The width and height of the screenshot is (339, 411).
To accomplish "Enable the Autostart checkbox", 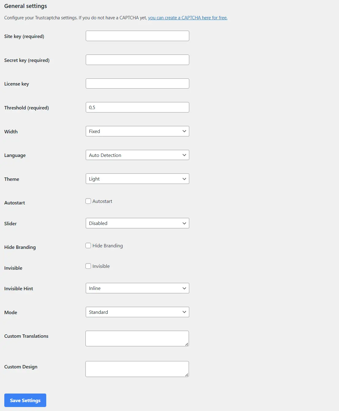I will tap(88, 201).
